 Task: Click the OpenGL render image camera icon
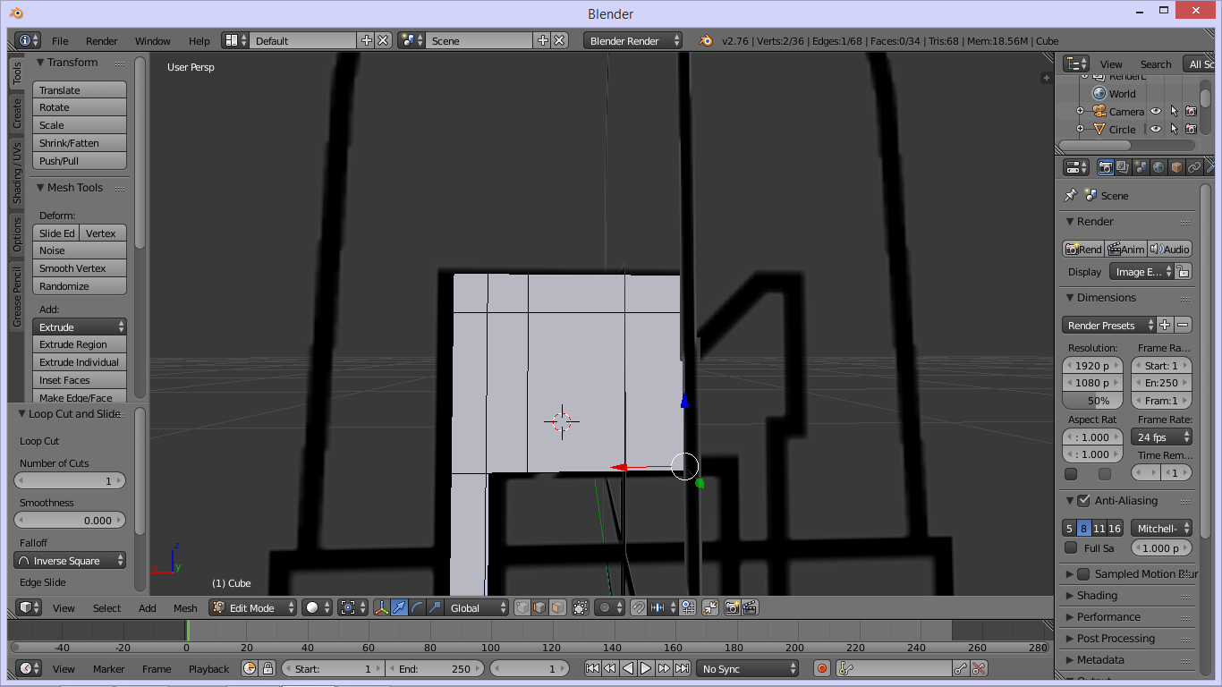(x=733, y=607)
